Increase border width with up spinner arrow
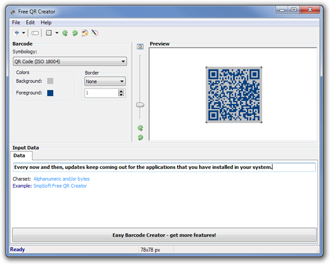 pyautogui.click(x=121, y=91)
